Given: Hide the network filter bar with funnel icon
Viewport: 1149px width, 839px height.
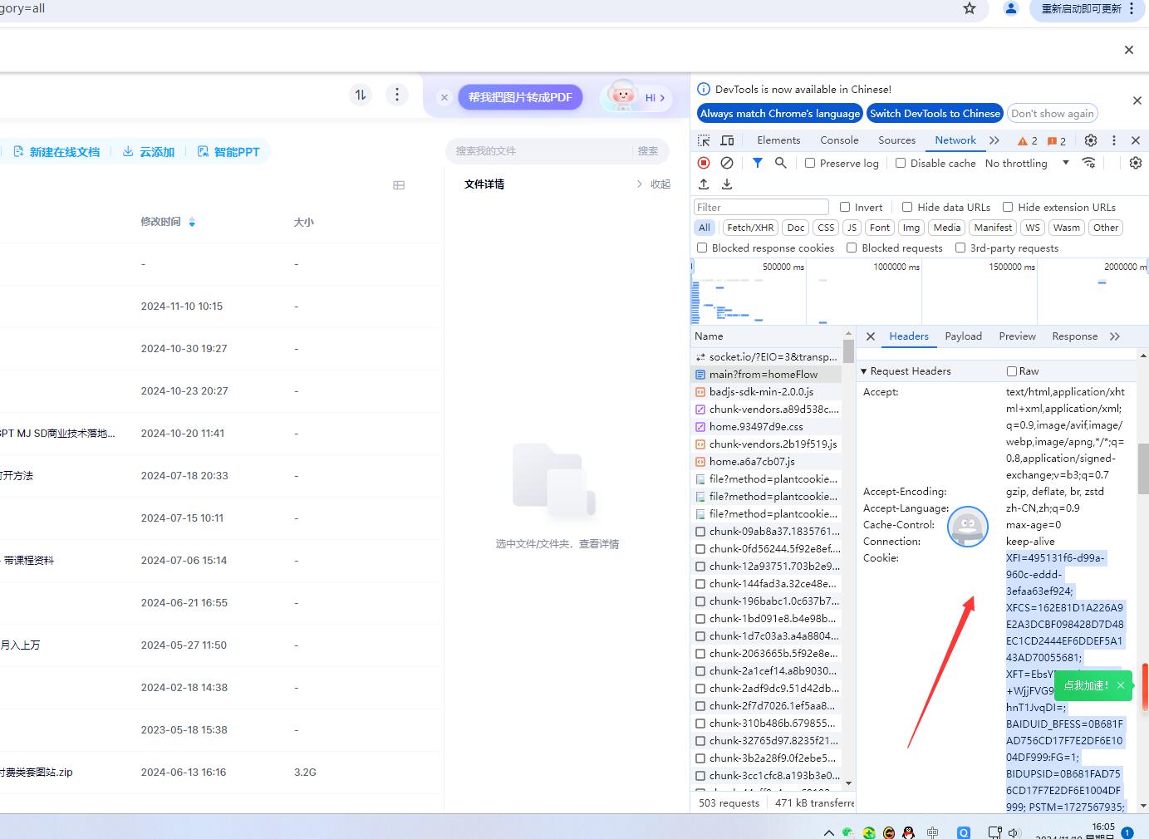Looking at the screenshot, I should (757, 163).
